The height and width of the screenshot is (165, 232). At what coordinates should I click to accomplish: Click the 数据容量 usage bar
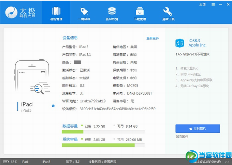click(x=103, y=132)
